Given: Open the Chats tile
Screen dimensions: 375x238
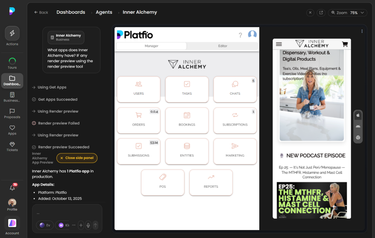Looking at the screenshot, I should [x=235, y=89].
